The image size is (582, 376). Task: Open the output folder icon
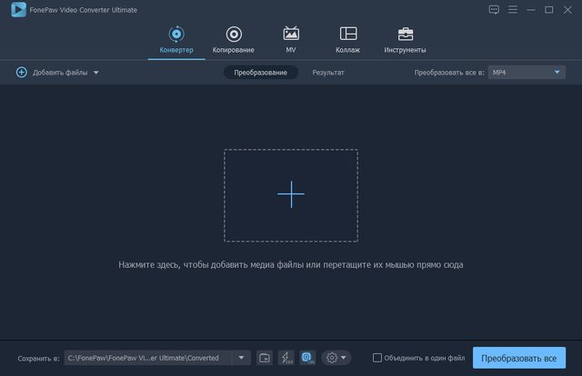[x=265, y=358]
